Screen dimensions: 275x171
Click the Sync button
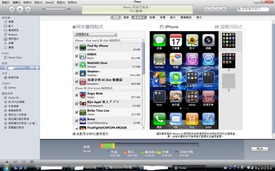[x=260, y=149]
